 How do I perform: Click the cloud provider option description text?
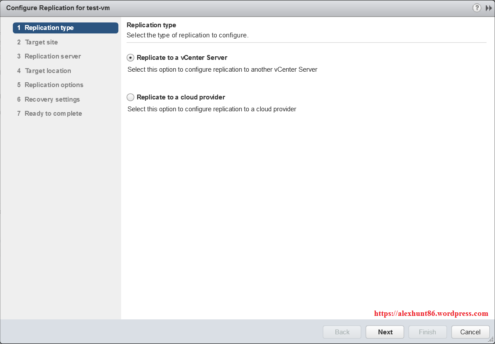[x=211, y=109]
